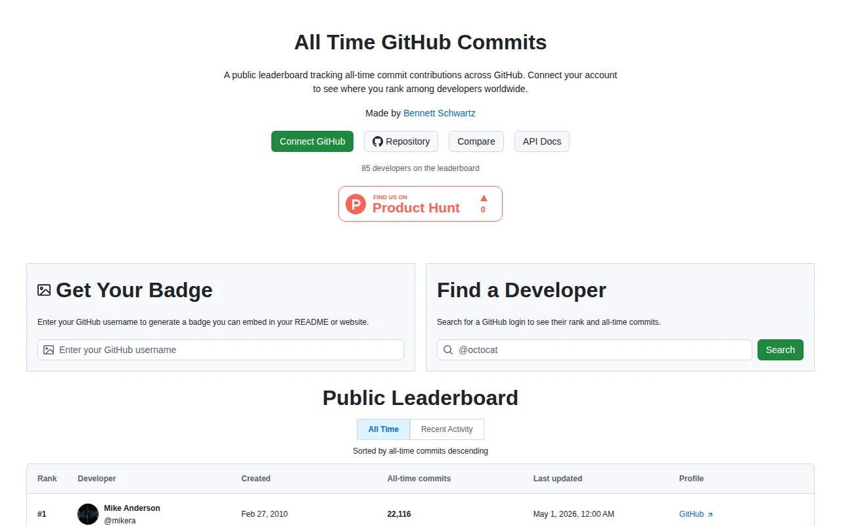This screenshot has width=841, height=526.
Task: Click the Last updated column header
Action: click(x=558, y=479)
